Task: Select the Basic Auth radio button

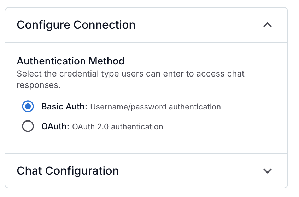Action: (x=28, y=107)
